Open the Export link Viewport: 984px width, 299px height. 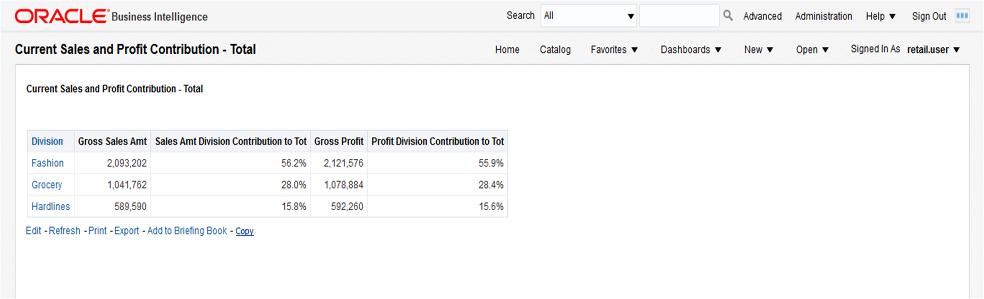tap(126, 231)
